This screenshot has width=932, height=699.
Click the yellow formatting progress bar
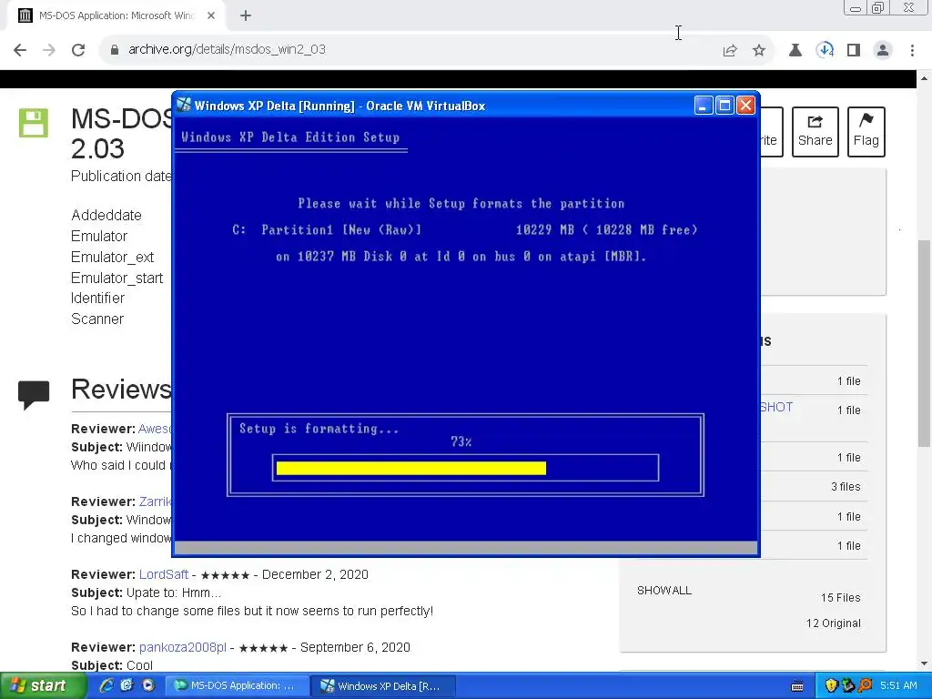[410, 469]
